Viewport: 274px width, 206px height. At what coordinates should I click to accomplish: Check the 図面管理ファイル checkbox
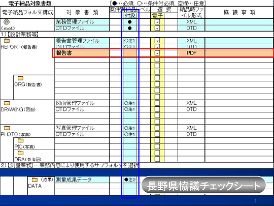[x=157, y=103]
